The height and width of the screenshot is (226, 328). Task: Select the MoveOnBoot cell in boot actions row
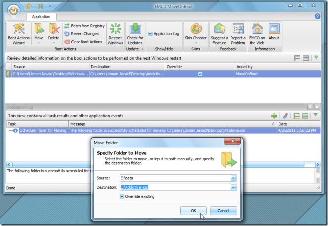click(278, 74)
